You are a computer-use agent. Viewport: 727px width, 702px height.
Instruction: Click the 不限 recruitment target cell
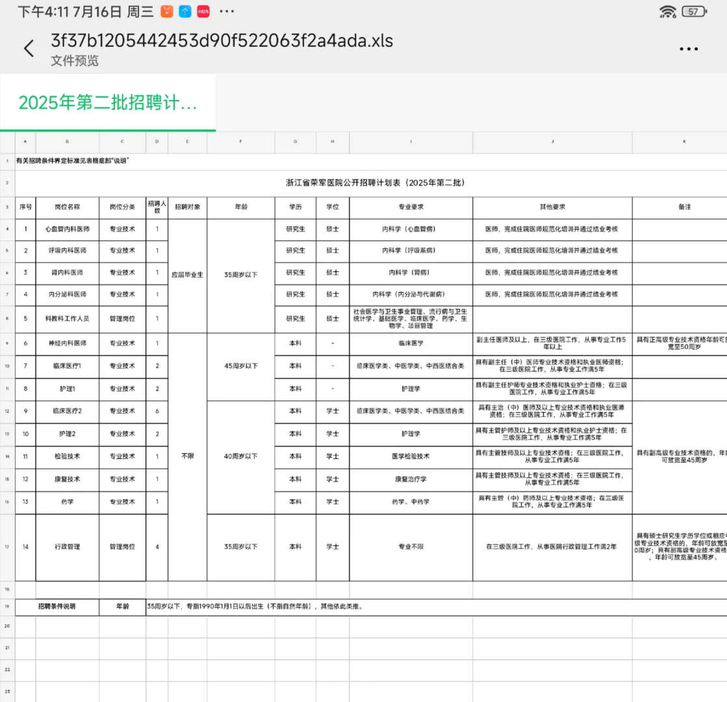pyautogui.click(x=187, y=456)
